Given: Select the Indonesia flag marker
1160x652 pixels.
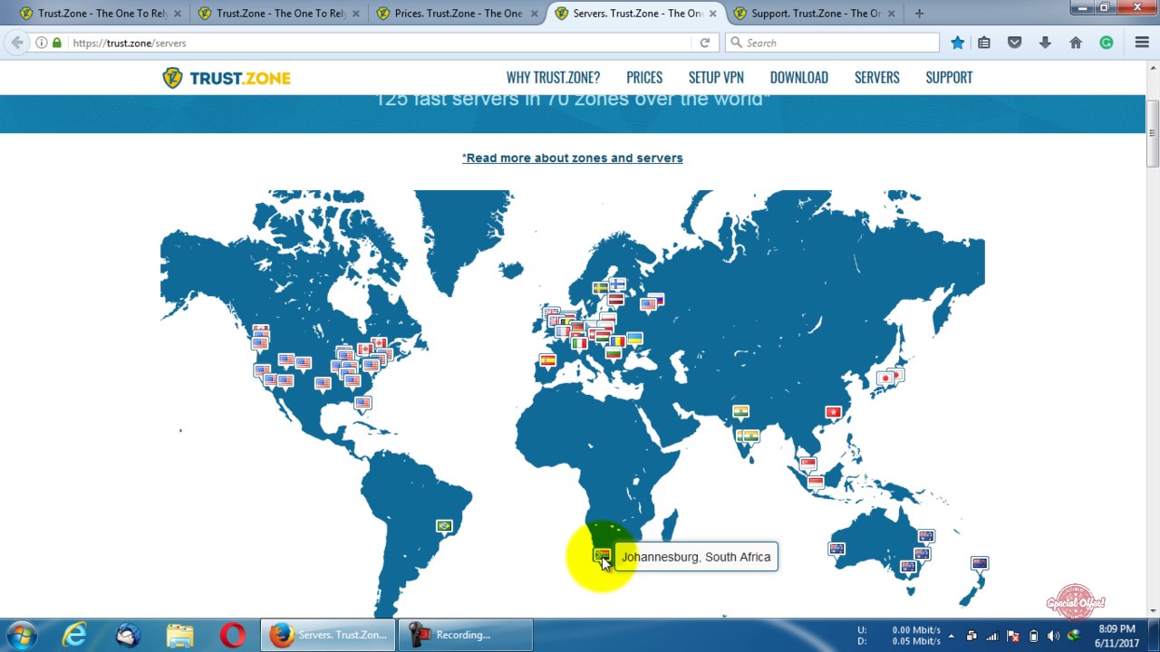Looking at the screenshot, I should click(815, 482).
